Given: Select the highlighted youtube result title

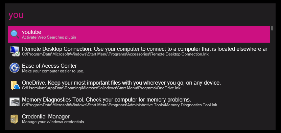Looking at the screenshot, I should pos(31,32).
